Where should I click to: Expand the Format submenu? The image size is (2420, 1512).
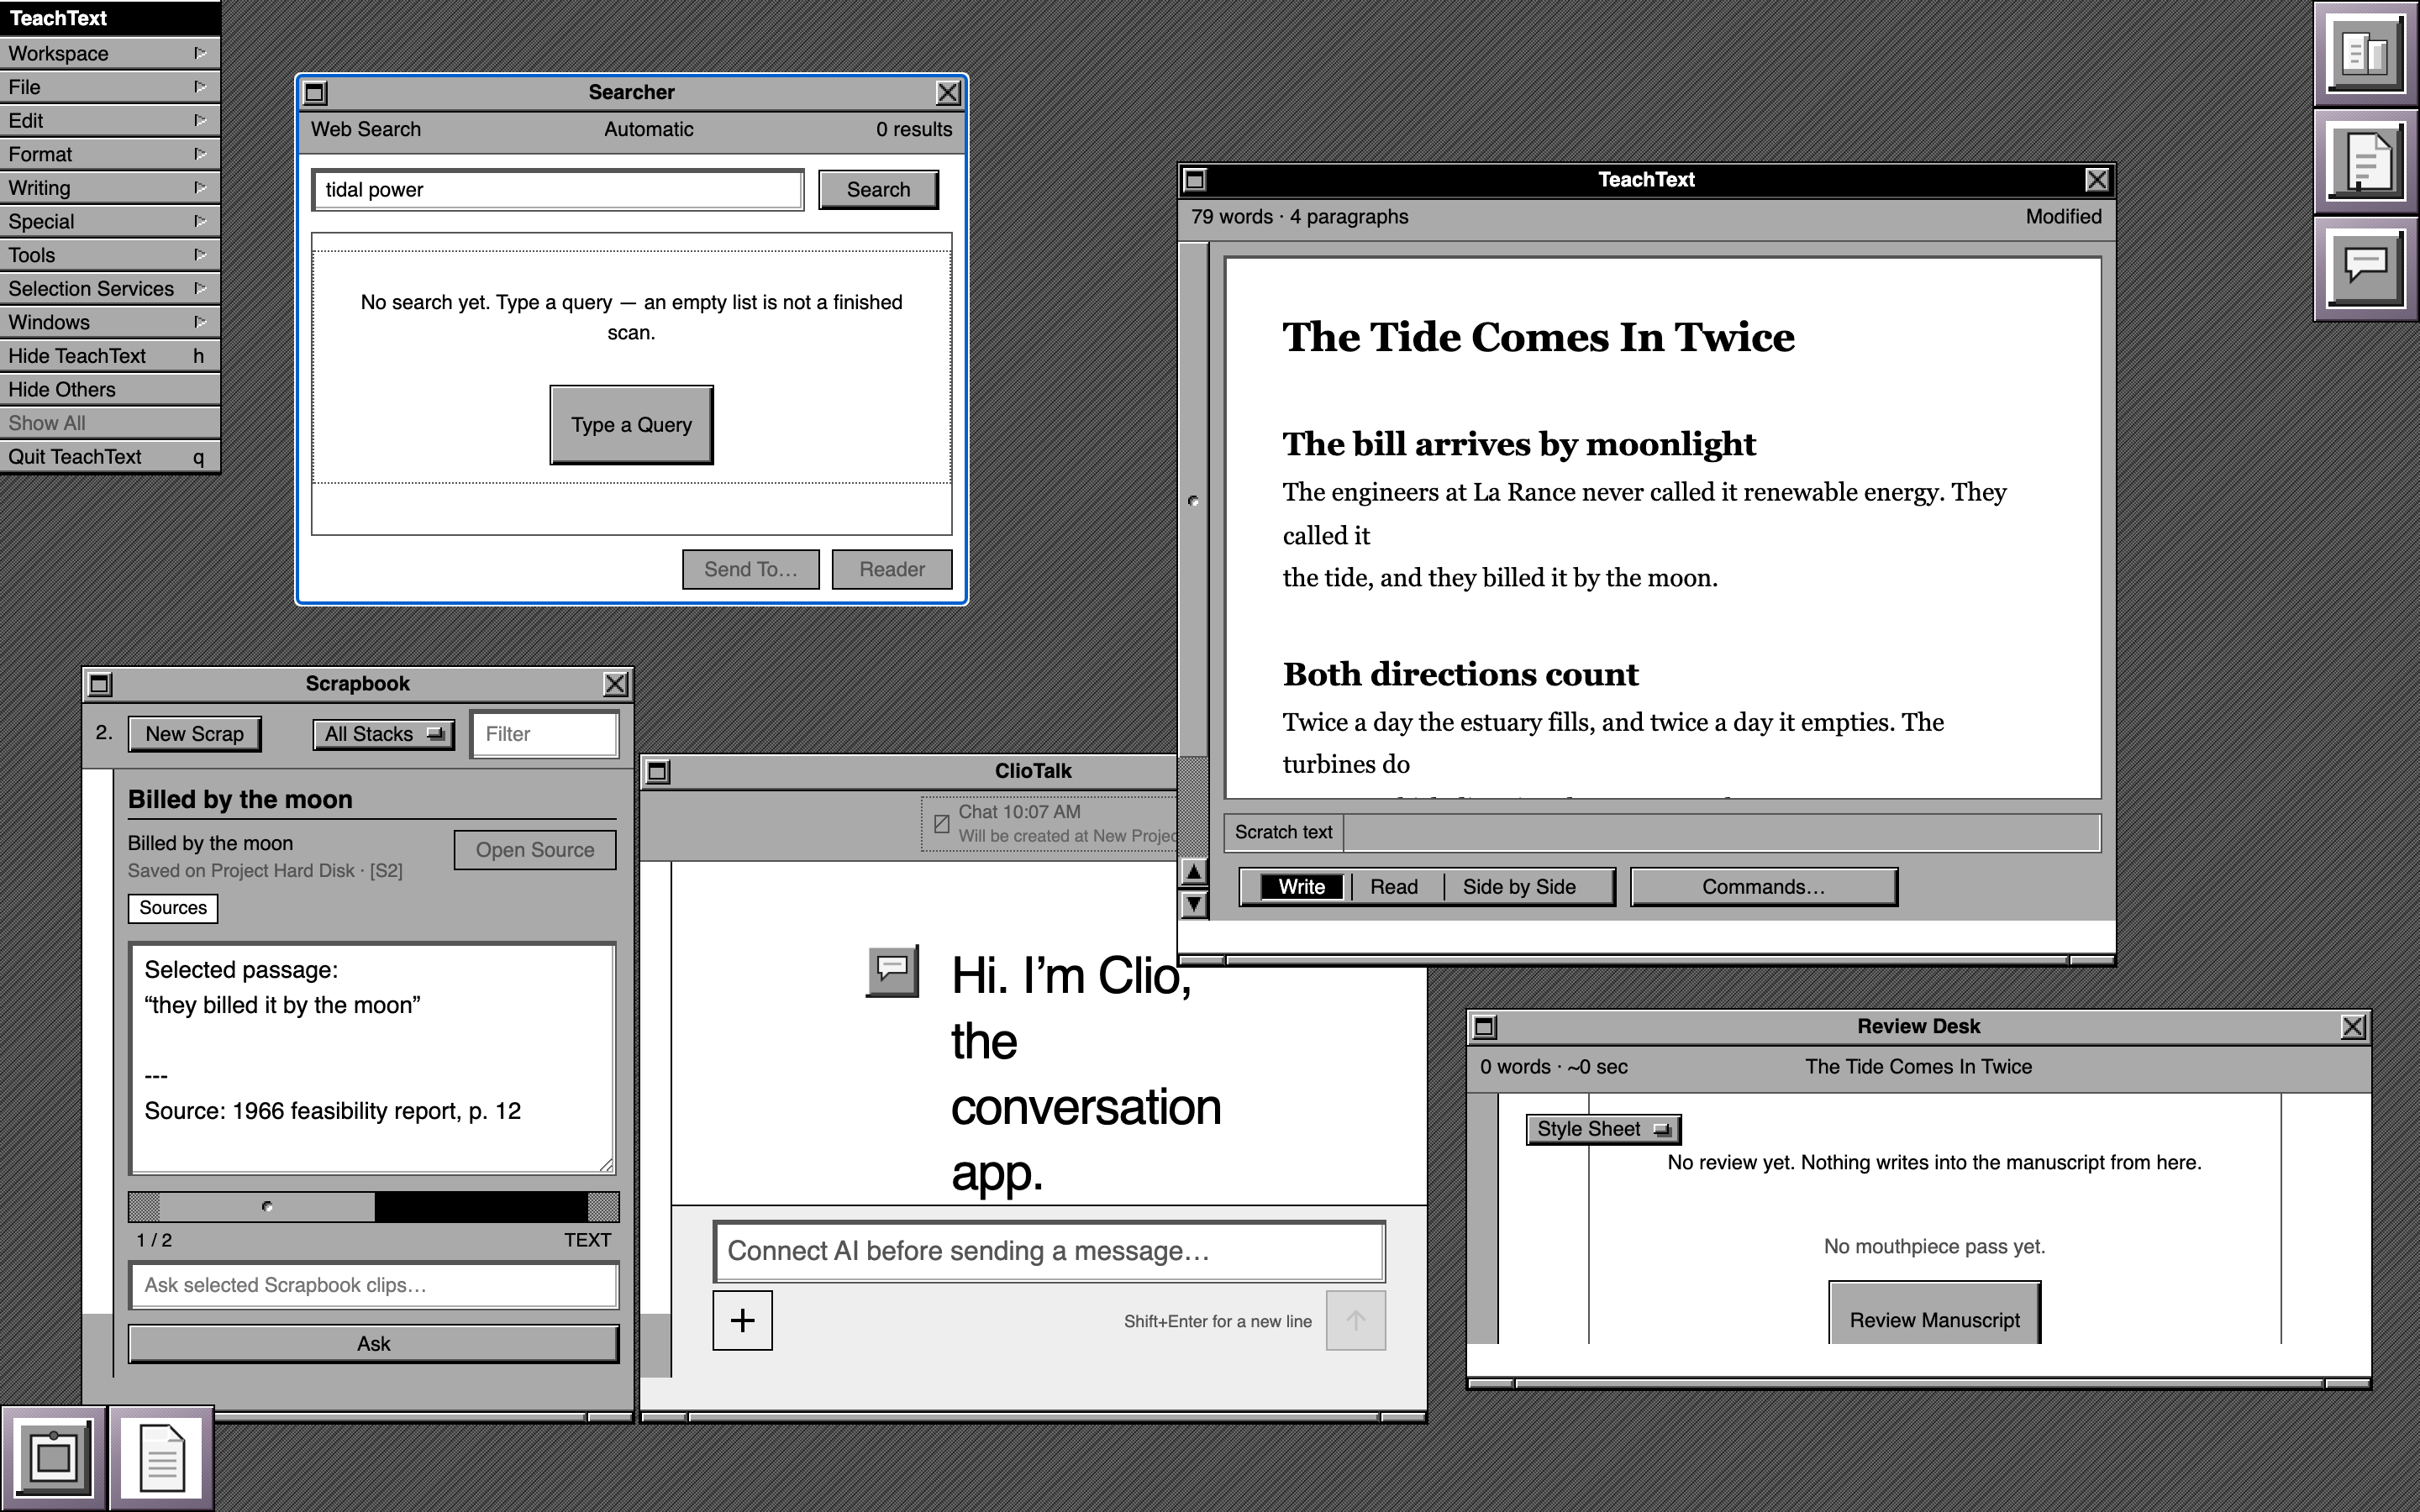[x=110, y=154]
